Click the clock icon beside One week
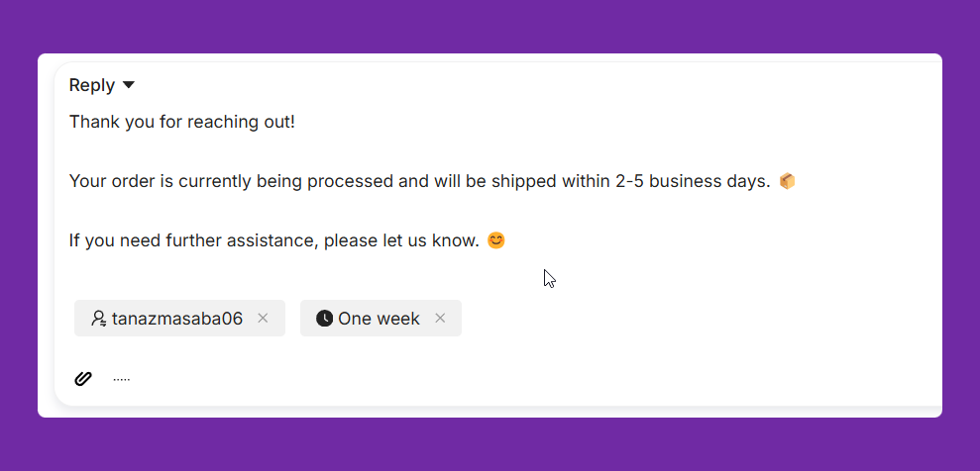This screenshot has width=980, height=471. coord(324,319)
